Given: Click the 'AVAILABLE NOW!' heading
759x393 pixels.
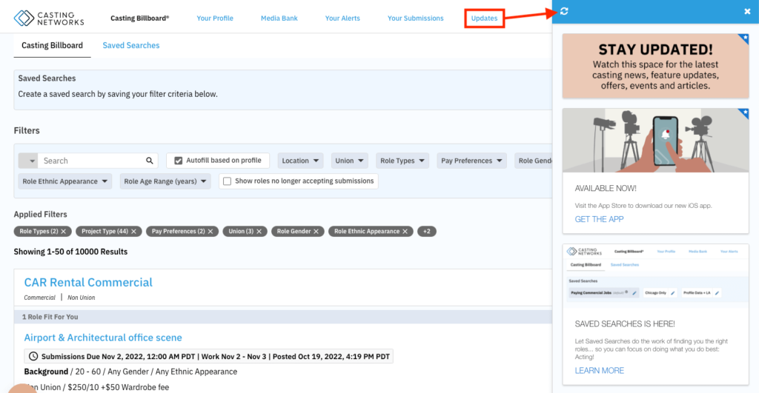Looking at the screenshot, I should click(x=606, y=188).
